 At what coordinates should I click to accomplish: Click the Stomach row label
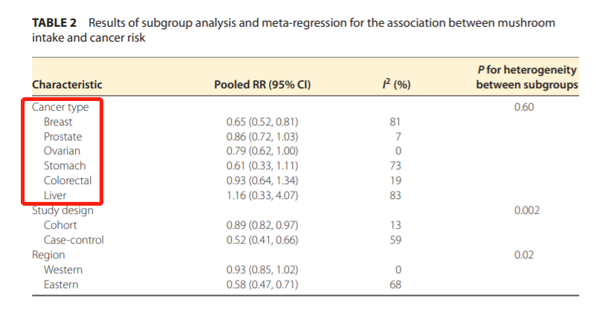[x=65, y=166]
